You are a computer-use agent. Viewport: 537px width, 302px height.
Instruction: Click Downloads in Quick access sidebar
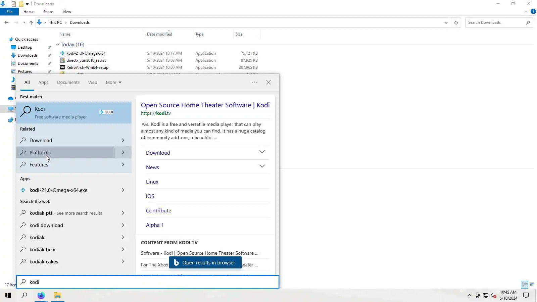coord(28,55)
